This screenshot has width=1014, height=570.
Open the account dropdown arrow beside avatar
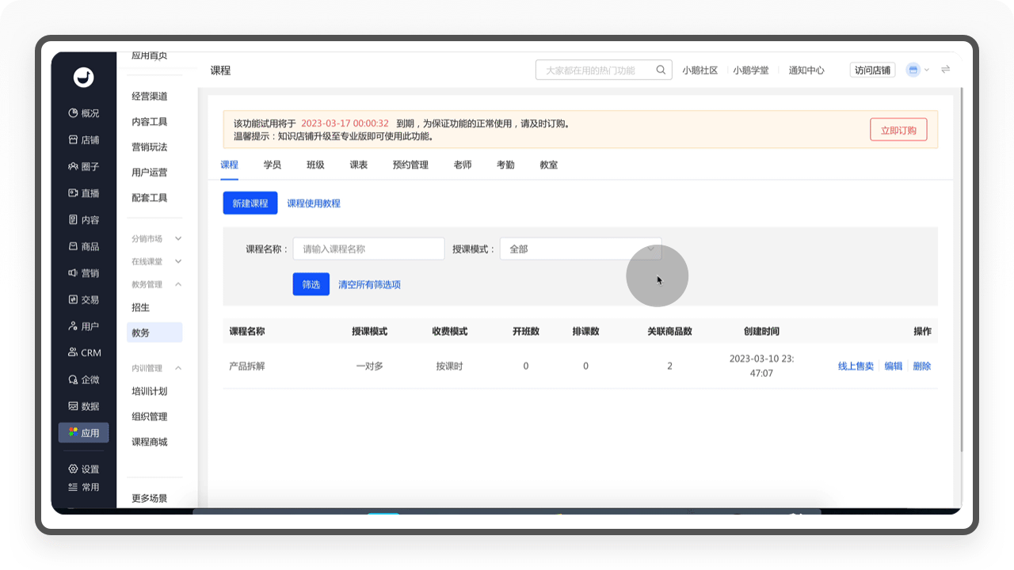point(927,70)
